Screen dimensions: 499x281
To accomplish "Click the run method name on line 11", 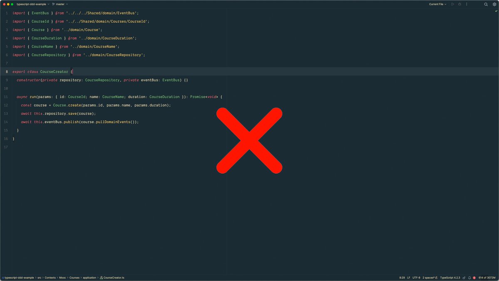I will point(33,97).
